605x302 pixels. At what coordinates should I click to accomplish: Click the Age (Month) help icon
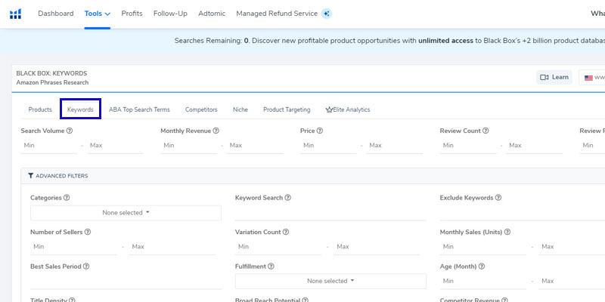(x=482, y=267)
